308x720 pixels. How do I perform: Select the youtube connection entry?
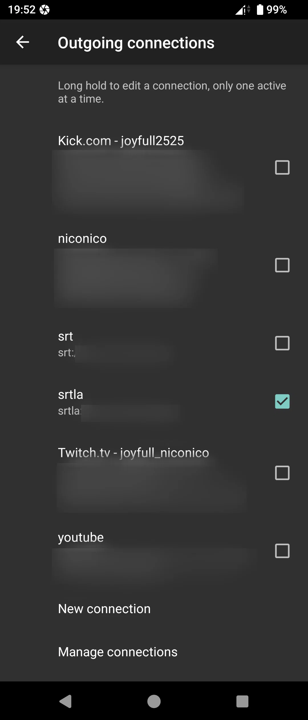[x=154, y=551]
